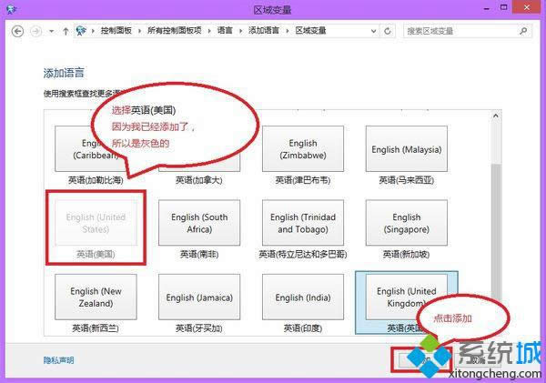Image resolution: width=546 pixels, height=383 pixels.
Task: Click the control panel icon in address bar
Action: (81, 31)
